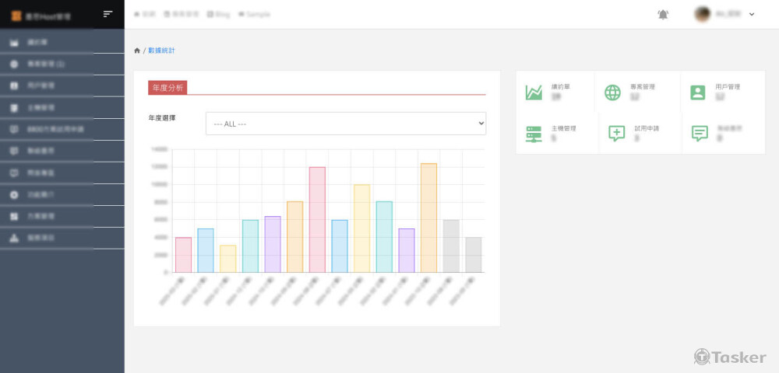Screen dimensions: 779x373
Task: Expand the user account menu chevron
Action: tap(752, 15)
